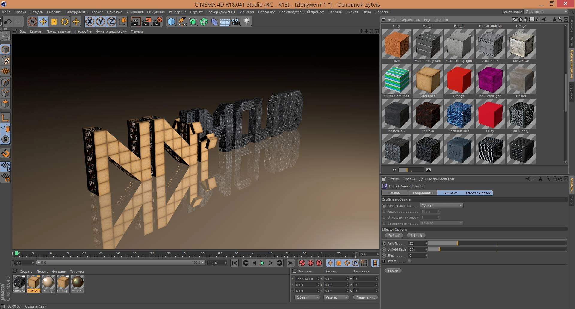Click the Record Active Objects red key button
This screenshot has height=309, width=575.
click(x=302, y=263)
